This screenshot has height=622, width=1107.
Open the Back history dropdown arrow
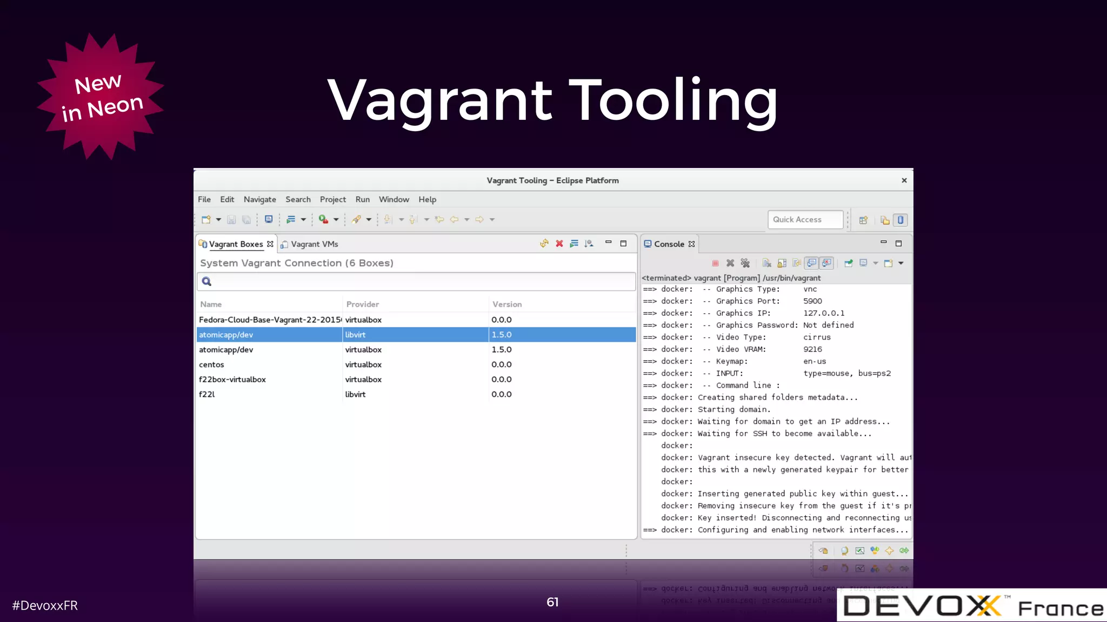[x=466, y=220]
